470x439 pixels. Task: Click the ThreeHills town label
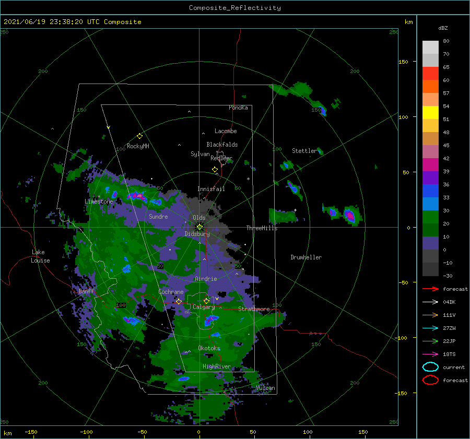[x=262, y=228]
